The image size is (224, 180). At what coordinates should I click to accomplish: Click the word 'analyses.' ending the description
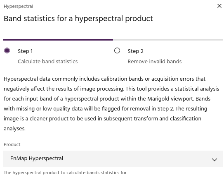coord(14,129)
